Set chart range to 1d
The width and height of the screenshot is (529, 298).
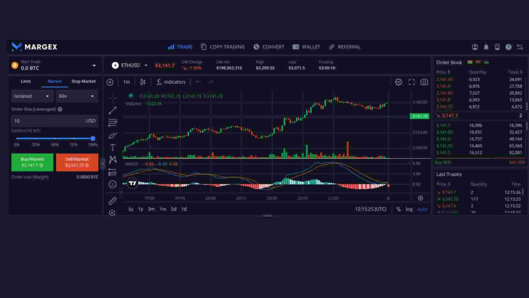pyautogui.click(x=184, y=209)
